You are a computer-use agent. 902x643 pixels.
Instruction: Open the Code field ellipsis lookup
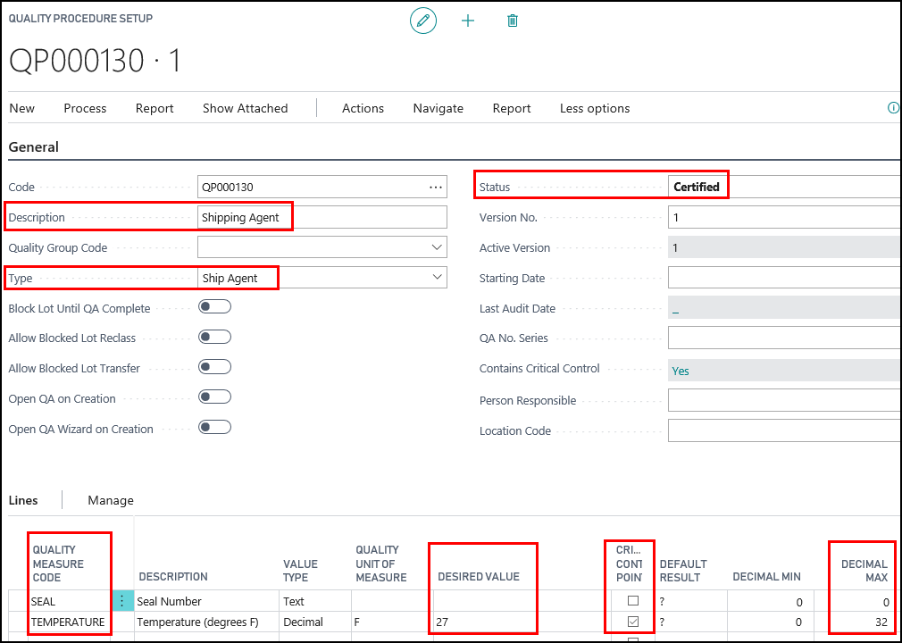(x=436, y=188)
